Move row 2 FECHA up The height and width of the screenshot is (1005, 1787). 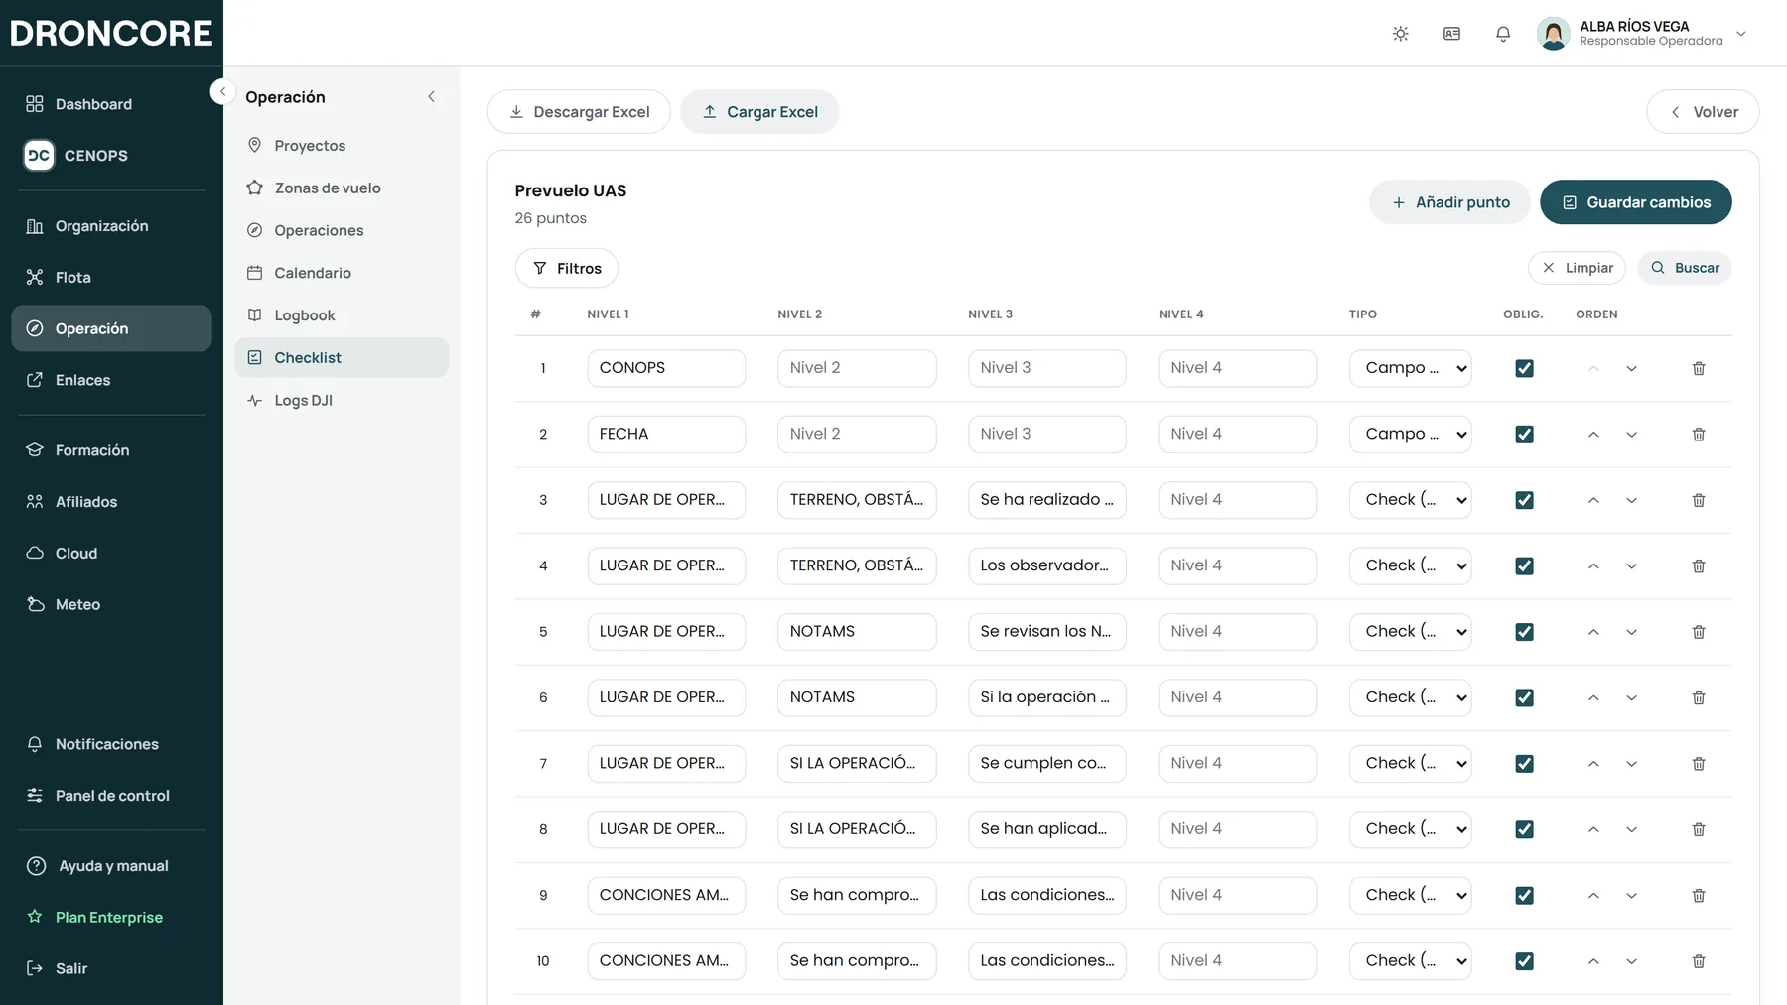[1593, 435]
